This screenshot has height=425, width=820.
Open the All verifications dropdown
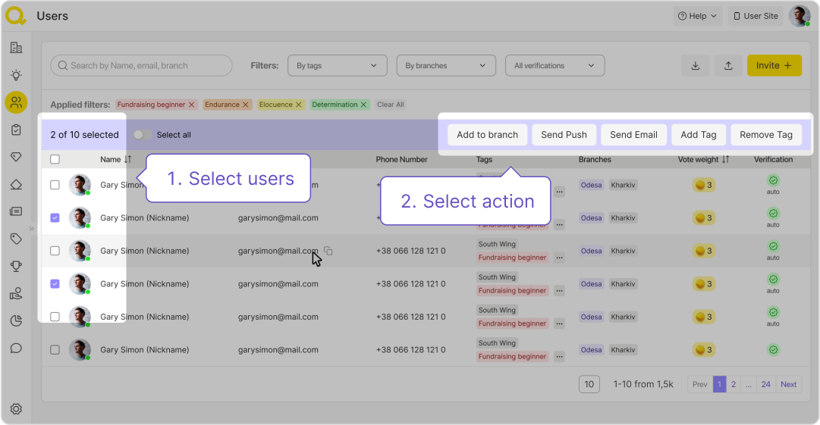(555, 66)
